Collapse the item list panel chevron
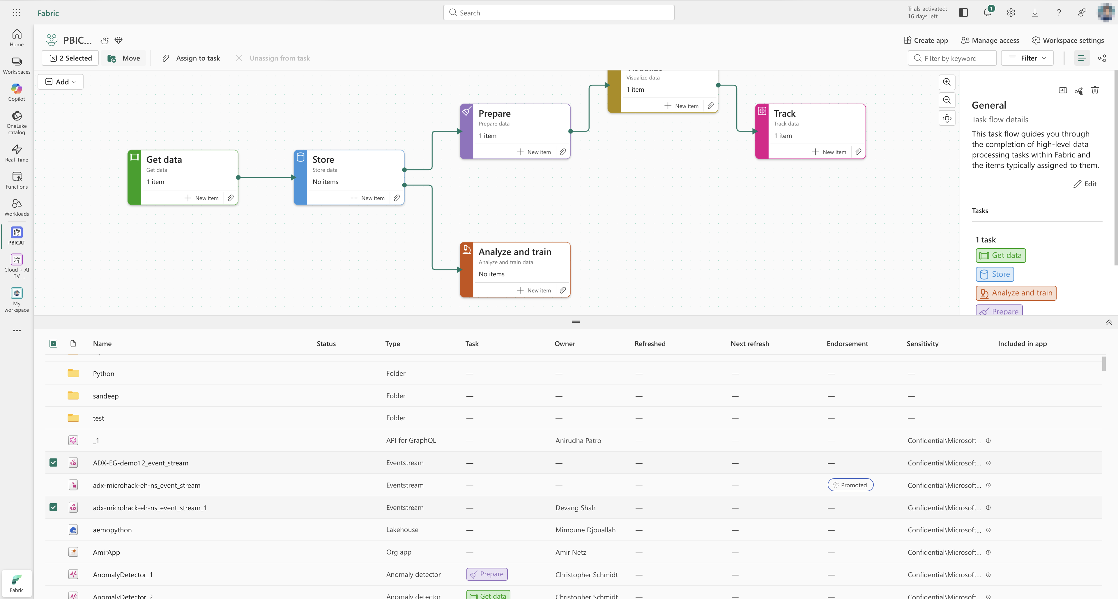The image size is (1118, 599). [1109, 322]
